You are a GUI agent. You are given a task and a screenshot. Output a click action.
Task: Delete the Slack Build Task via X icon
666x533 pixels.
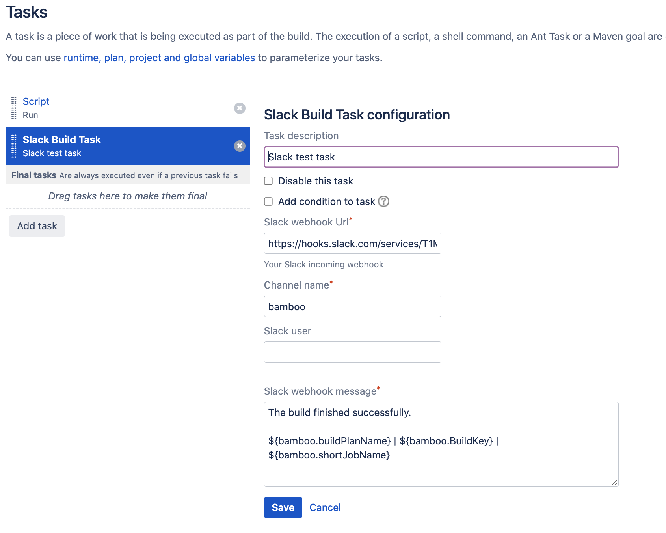click(x=240, y=146)
